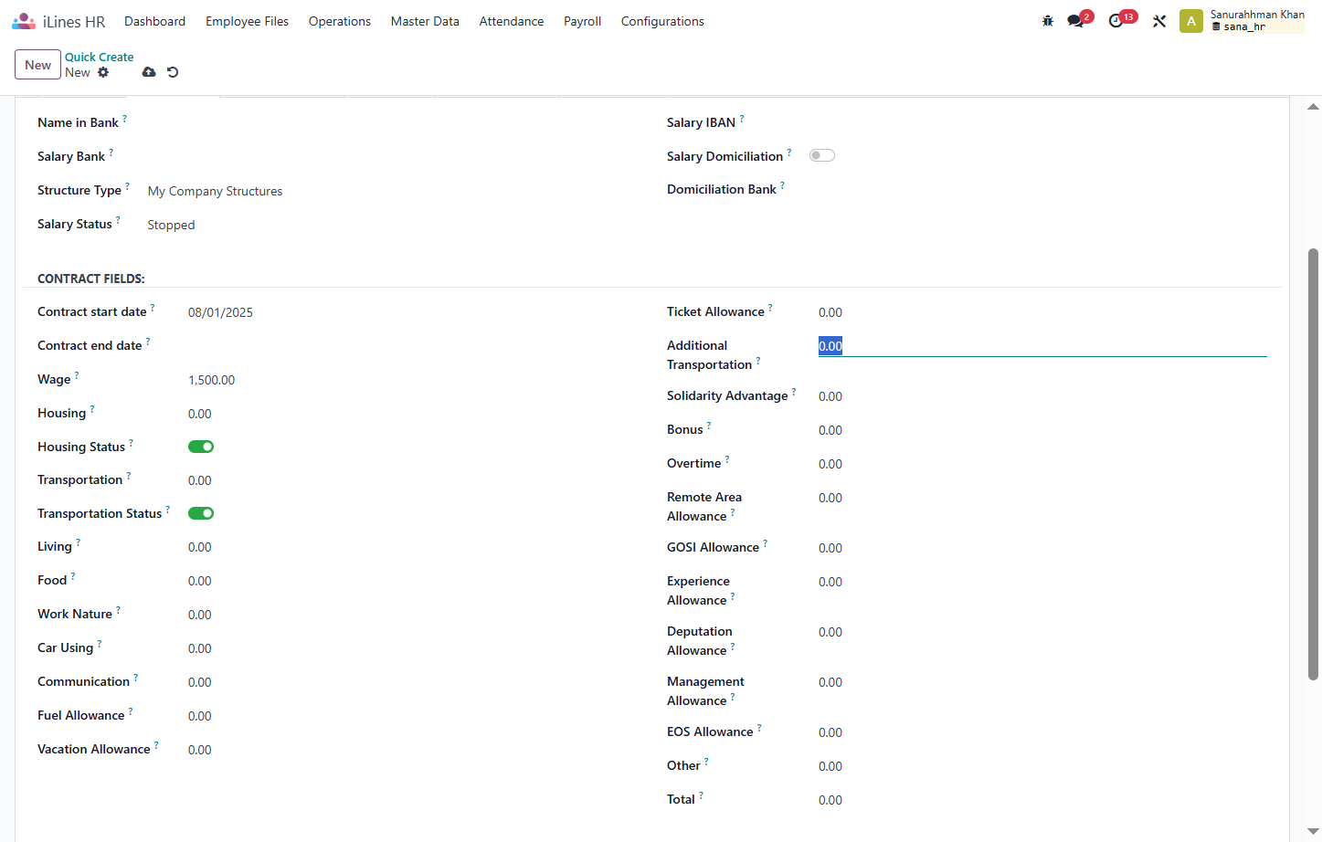Open the Dashboard menu
This screenshot has width=1322, height=842.
pos(154,21)
